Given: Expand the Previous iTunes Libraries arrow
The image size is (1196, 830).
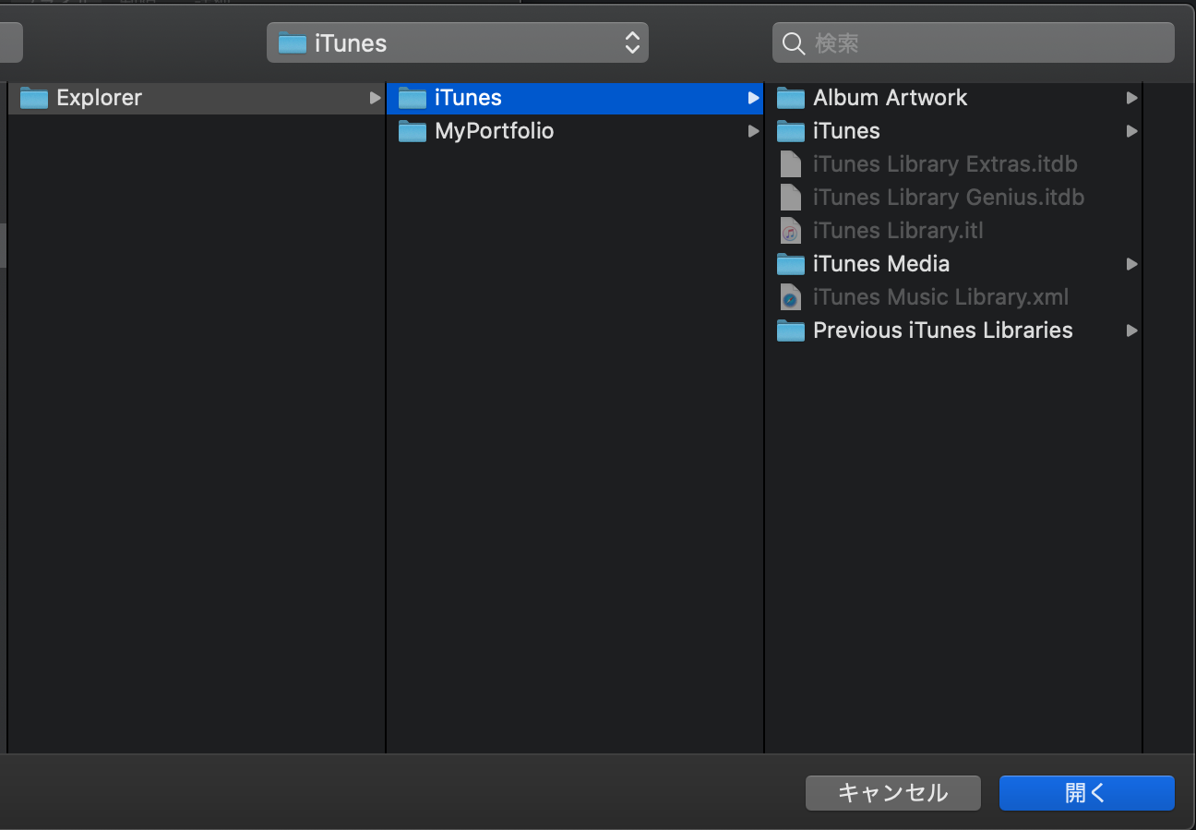Looking at the screenshot, I should point(1131,331).
